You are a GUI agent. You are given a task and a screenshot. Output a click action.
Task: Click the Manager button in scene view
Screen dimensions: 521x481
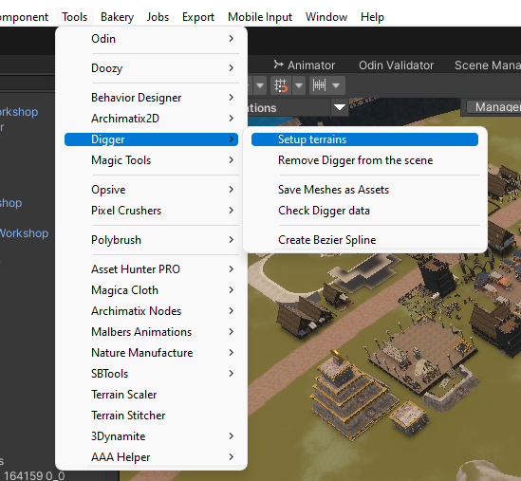[x=494, y=107]
